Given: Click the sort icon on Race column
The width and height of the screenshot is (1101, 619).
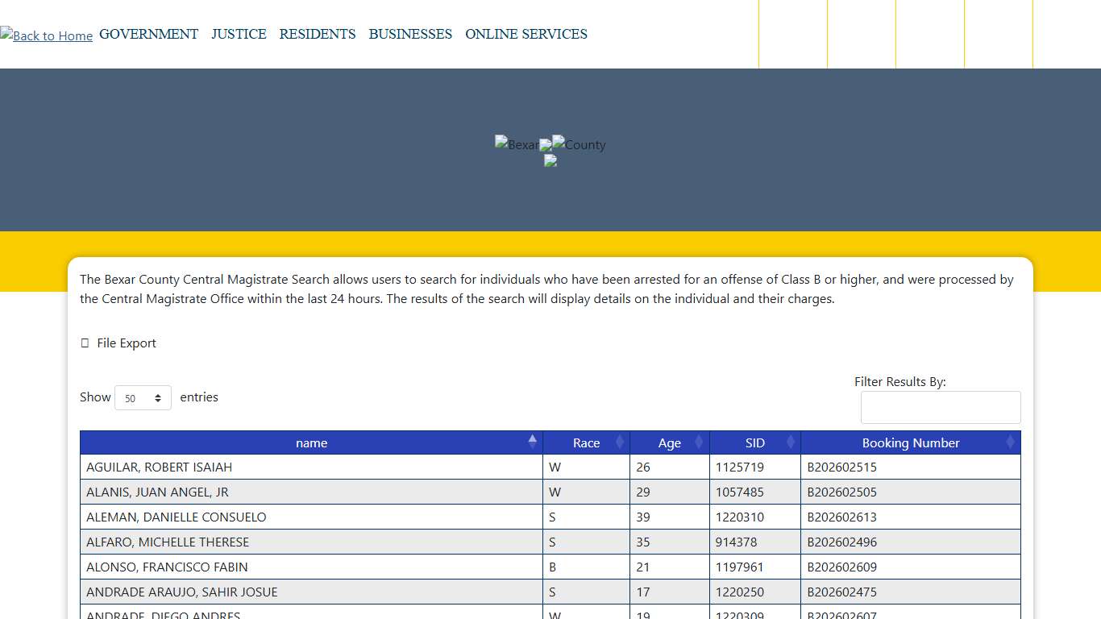Looking at the screenshot, I should pos(619,442).
